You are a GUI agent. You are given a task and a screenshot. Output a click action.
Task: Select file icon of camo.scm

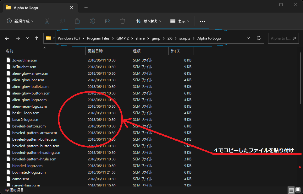pos(8,179)
